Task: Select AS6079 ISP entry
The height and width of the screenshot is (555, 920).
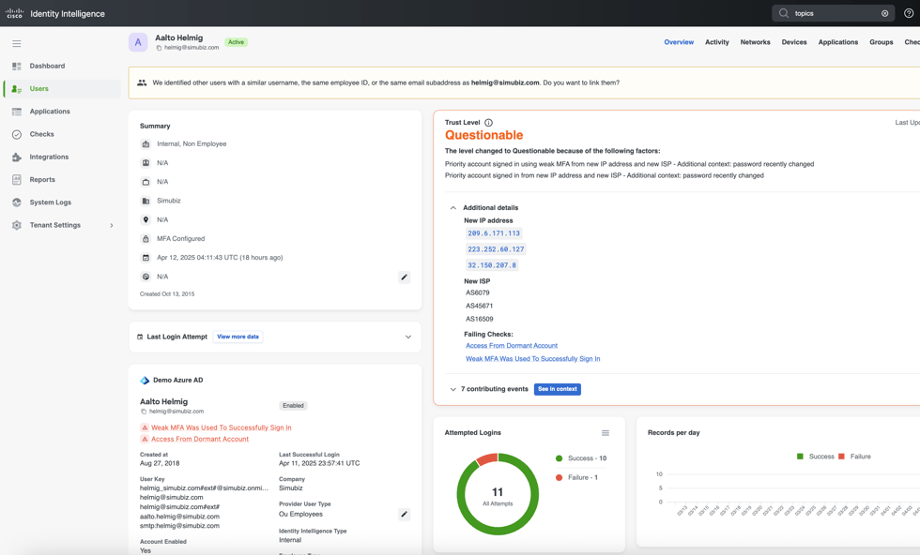Action: (x=478, y=293)
